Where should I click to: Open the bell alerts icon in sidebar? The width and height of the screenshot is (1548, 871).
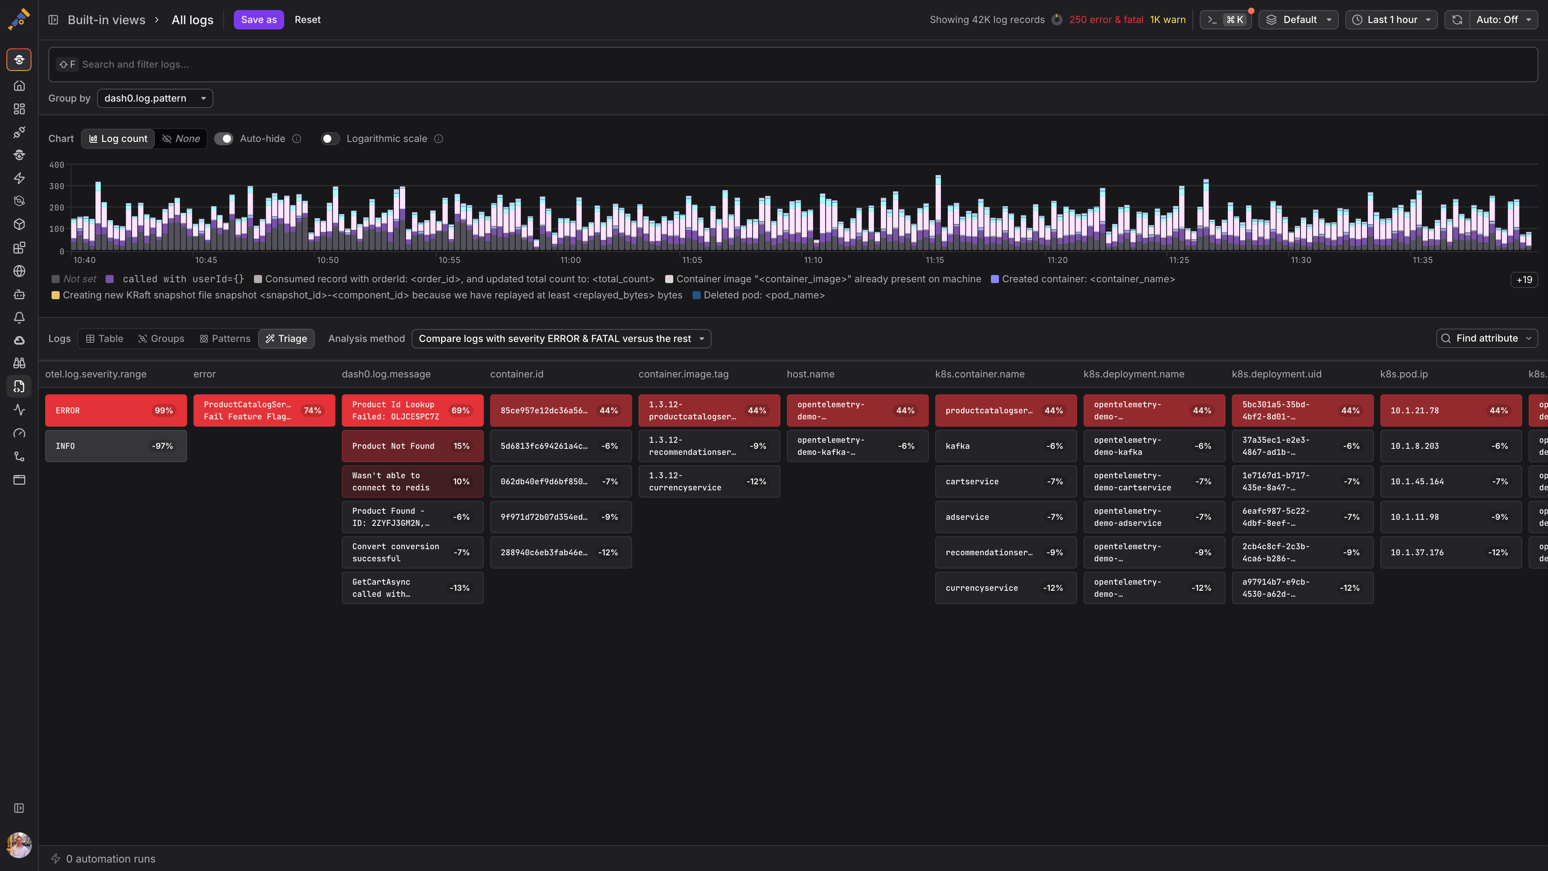pos(19,317)
